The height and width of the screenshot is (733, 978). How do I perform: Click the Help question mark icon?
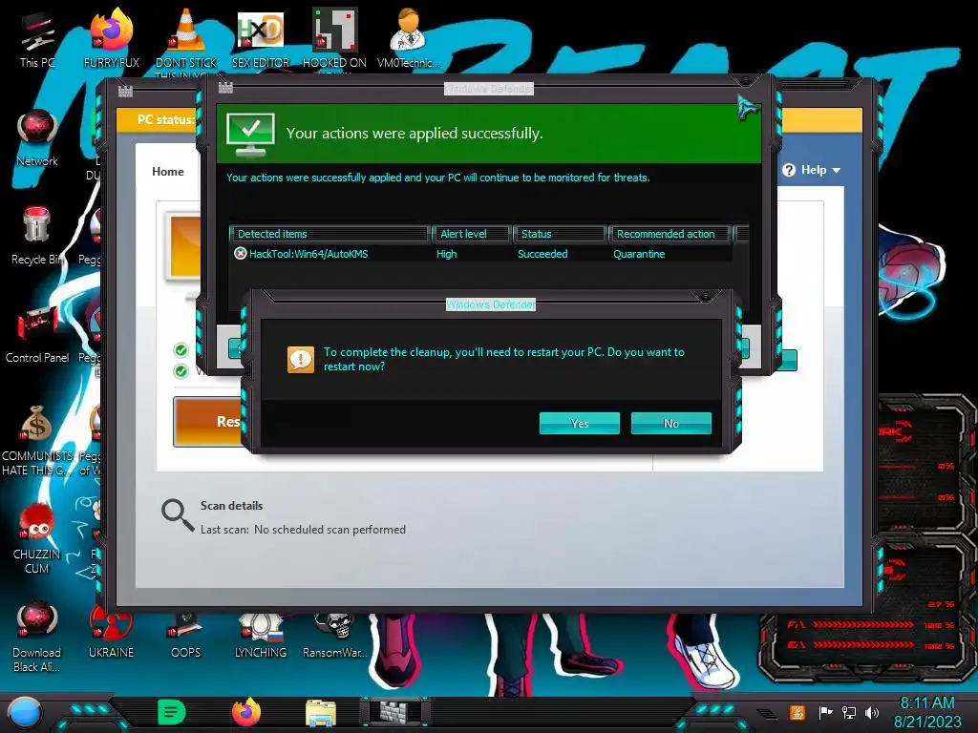789,170
